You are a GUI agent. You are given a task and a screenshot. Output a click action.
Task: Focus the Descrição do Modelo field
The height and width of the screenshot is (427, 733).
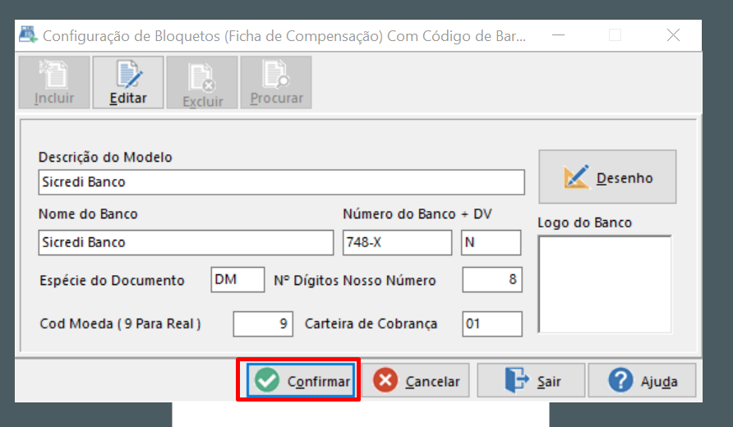tap(281, 182)
